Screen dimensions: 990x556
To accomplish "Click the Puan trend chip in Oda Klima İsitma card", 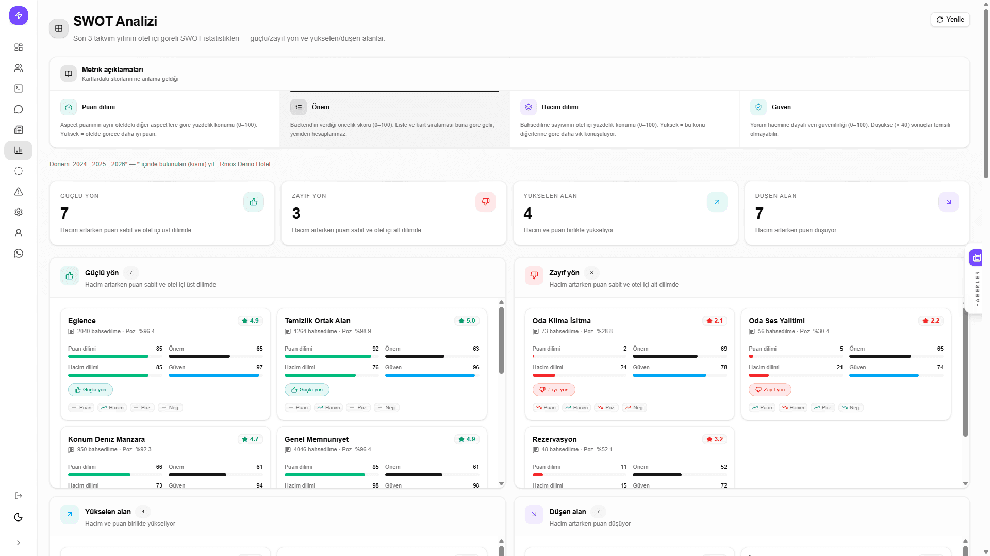I will pyautogui.click(x=546, y=407).
